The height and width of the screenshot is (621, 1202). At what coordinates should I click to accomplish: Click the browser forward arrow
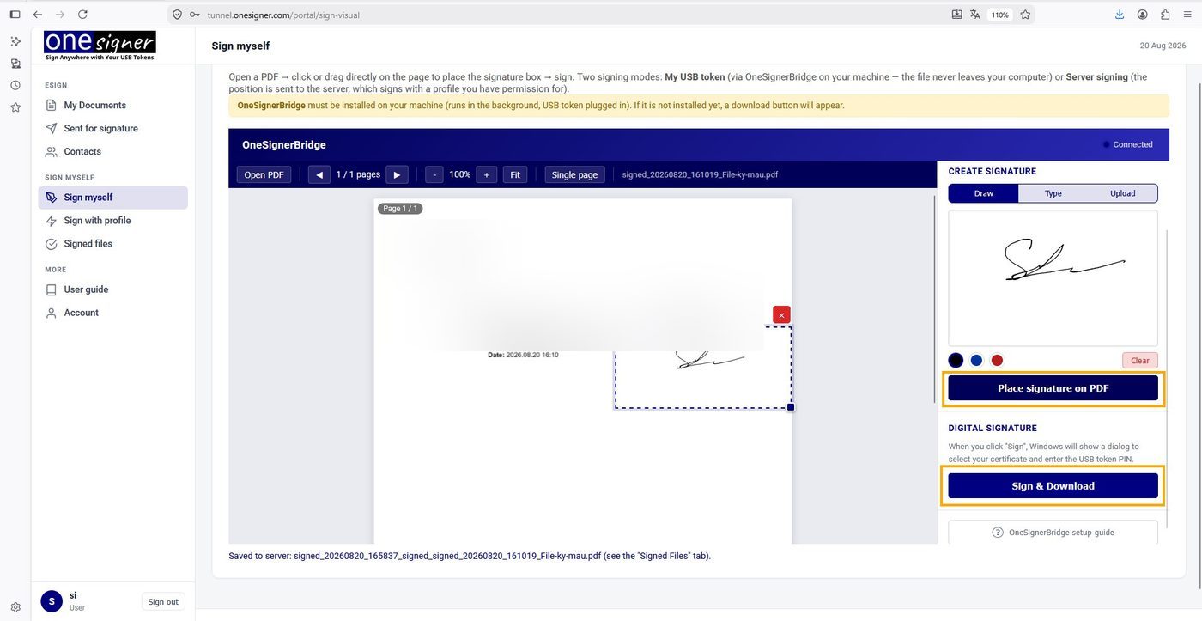pyautogui.click(x=59, y=15)
